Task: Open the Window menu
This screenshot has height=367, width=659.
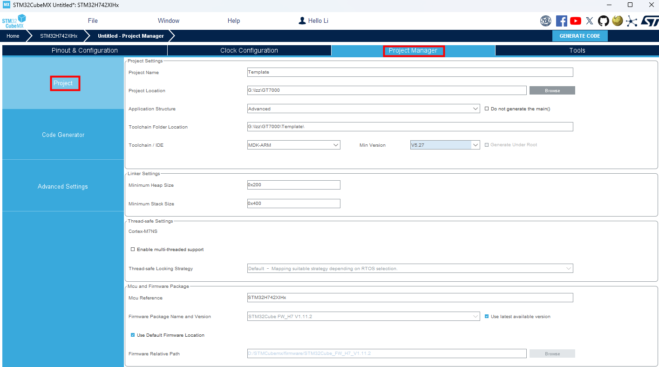Action: (x=169, y=20)
